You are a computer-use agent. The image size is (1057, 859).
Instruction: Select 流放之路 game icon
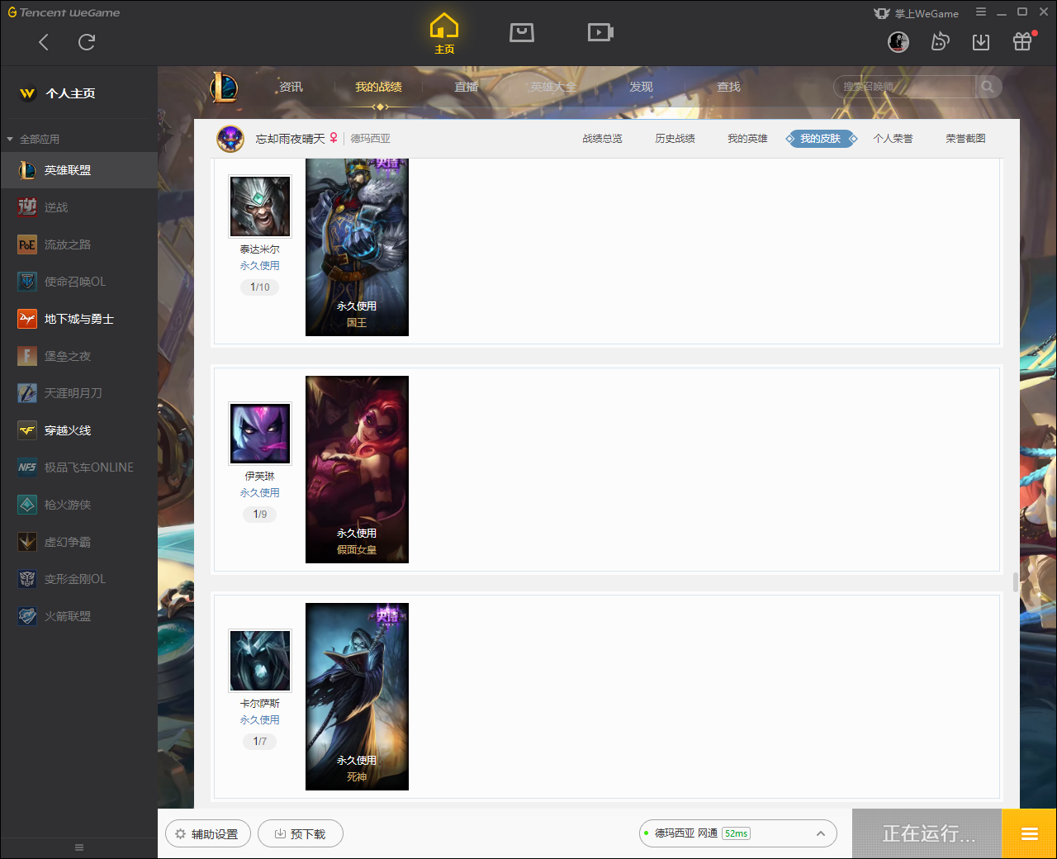click(27, 244)
